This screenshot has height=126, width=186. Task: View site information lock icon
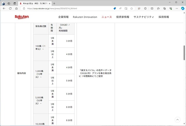(x=24, y=8)
